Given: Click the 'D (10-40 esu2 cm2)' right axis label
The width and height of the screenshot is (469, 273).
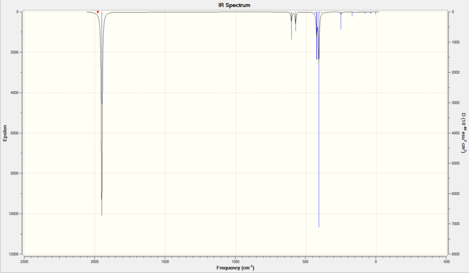Looking at the screenshot, I should point(464,133).
